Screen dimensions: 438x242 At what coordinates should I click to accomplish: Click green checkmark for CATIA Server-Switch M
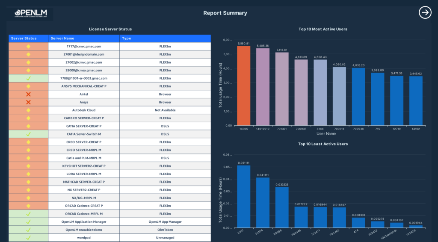point(28,134)
